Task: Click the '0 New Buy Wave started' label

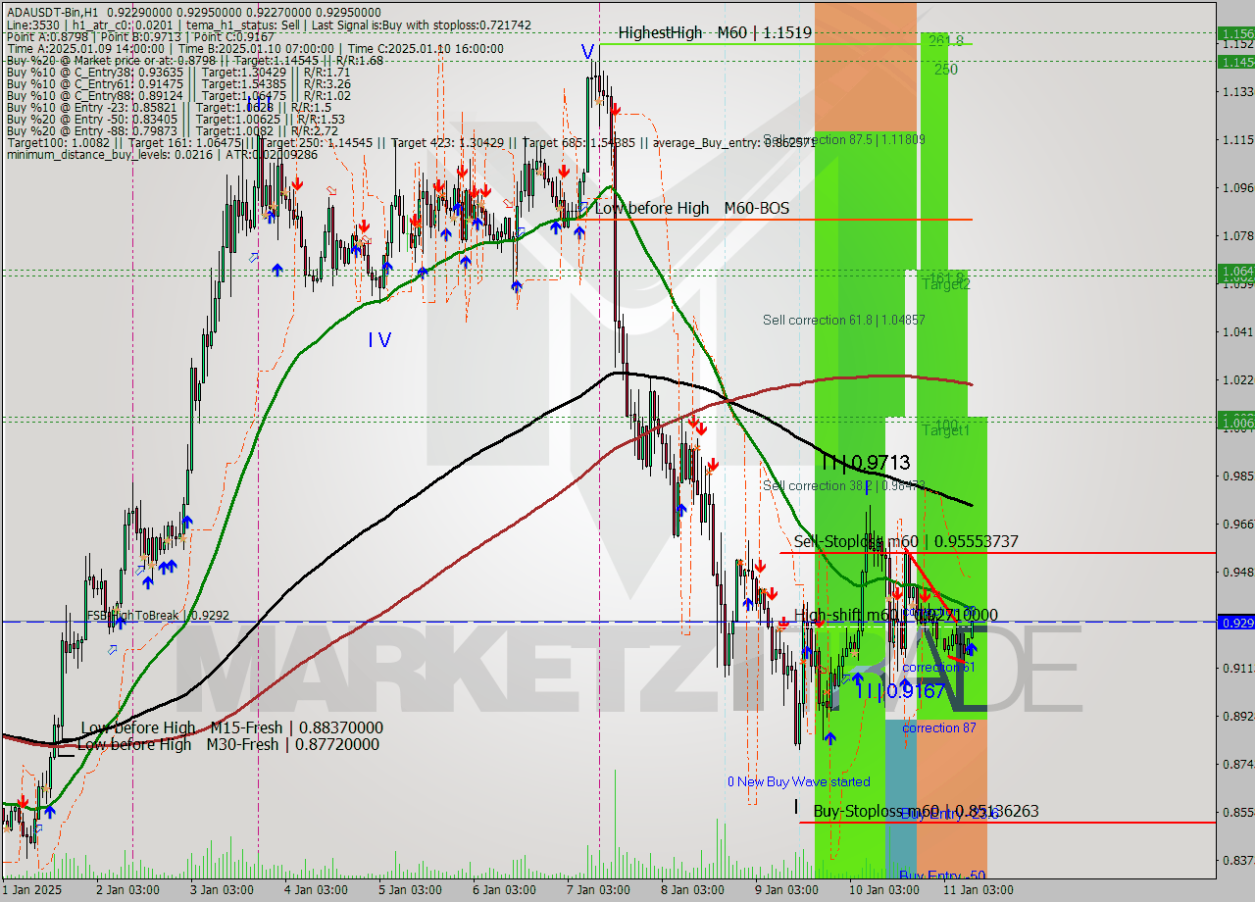Action: [798, 781]
